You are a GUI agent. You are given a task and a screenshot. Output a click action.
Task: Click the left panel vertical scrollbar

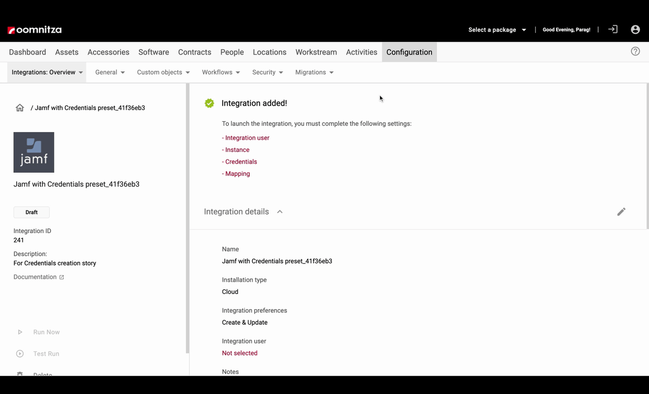coord(187,219)
